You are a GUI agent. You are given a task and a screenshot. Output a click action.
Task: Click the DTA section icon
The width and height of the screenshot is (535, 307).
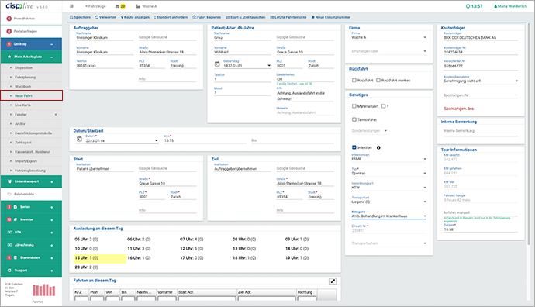[x=9, y=232]
